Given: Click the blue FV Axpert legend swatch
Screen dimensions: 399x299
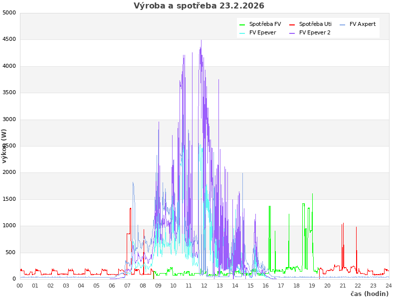Looking at the screenshot, I should (343, 24).
